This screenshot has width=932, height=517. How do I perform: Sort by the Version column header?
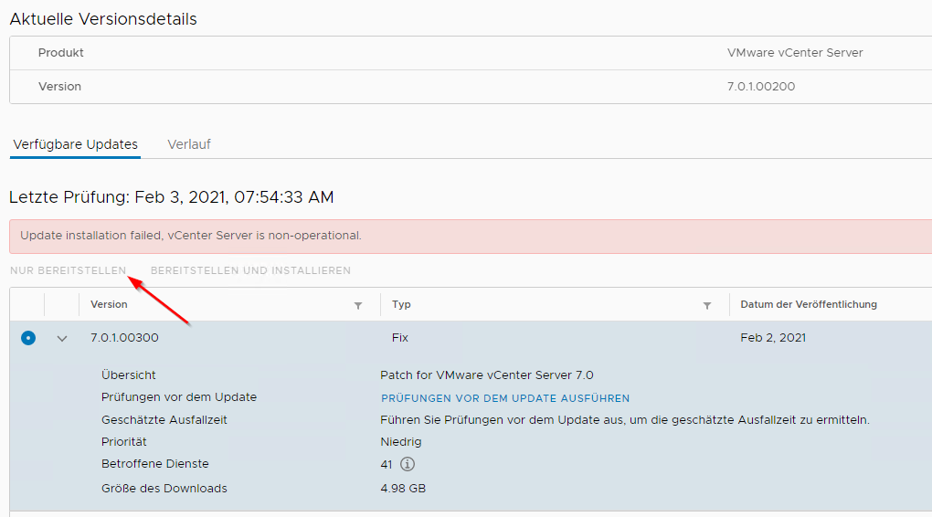click(x=109, y=304)
